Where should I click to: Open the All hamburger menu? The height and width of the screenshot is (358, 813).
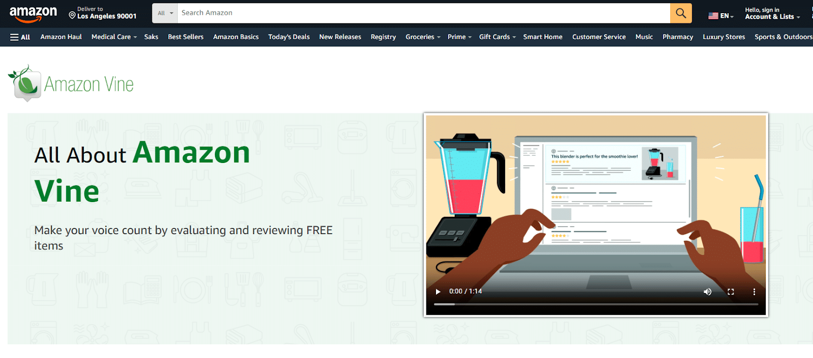(x=20, y=37)
